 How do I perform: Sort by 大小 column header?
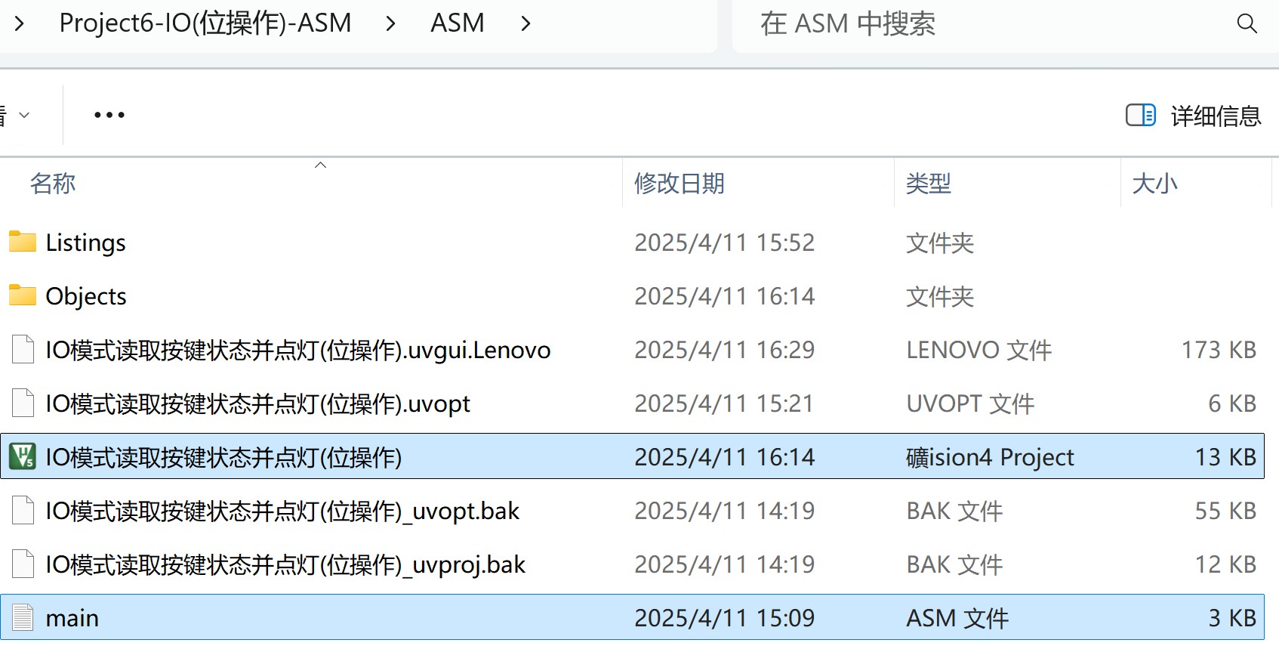click(x=1155, y=184)
